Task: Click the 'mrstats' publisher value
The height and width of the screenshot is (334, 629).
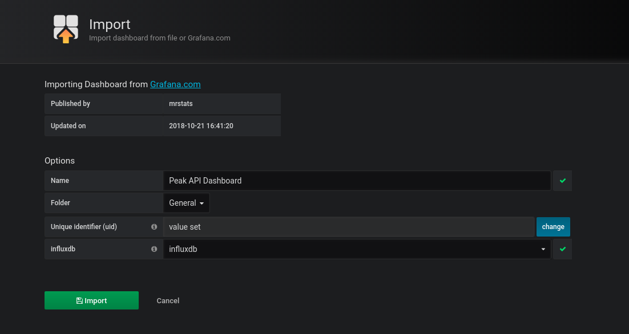Action: tap(181, 103)
